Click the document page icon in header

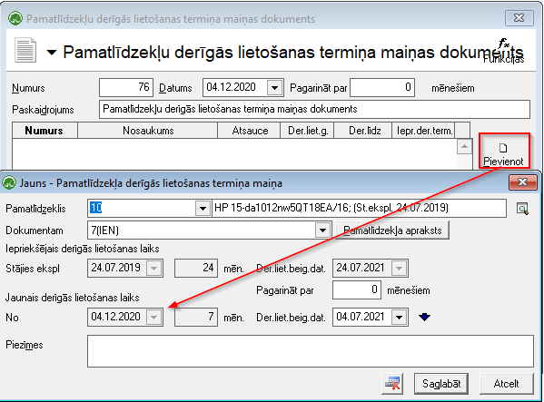25,50
